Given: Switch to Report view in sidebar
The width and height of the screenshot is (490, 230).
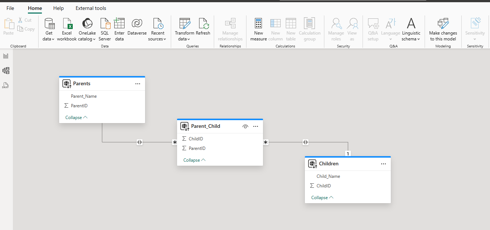Looking at the screenshot, I should [6, 56].
